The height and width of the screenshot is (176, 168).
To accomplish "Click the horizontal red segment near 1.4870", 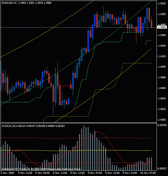I will click(65, 86).
